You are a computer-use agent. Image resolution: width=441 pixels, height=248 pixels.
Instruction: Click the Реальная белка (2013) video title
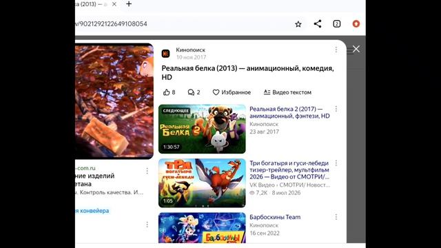pos(248,72)
